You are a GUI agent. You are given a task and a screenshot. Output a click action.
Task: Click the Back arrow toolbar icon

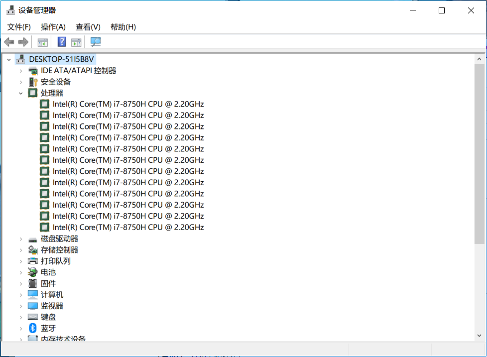coord(9,42)
